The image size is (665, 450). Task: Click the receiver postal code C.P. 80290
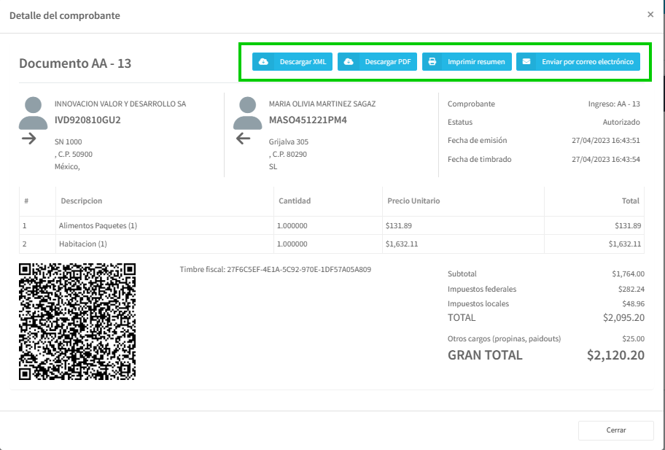[x=289, y=154]
